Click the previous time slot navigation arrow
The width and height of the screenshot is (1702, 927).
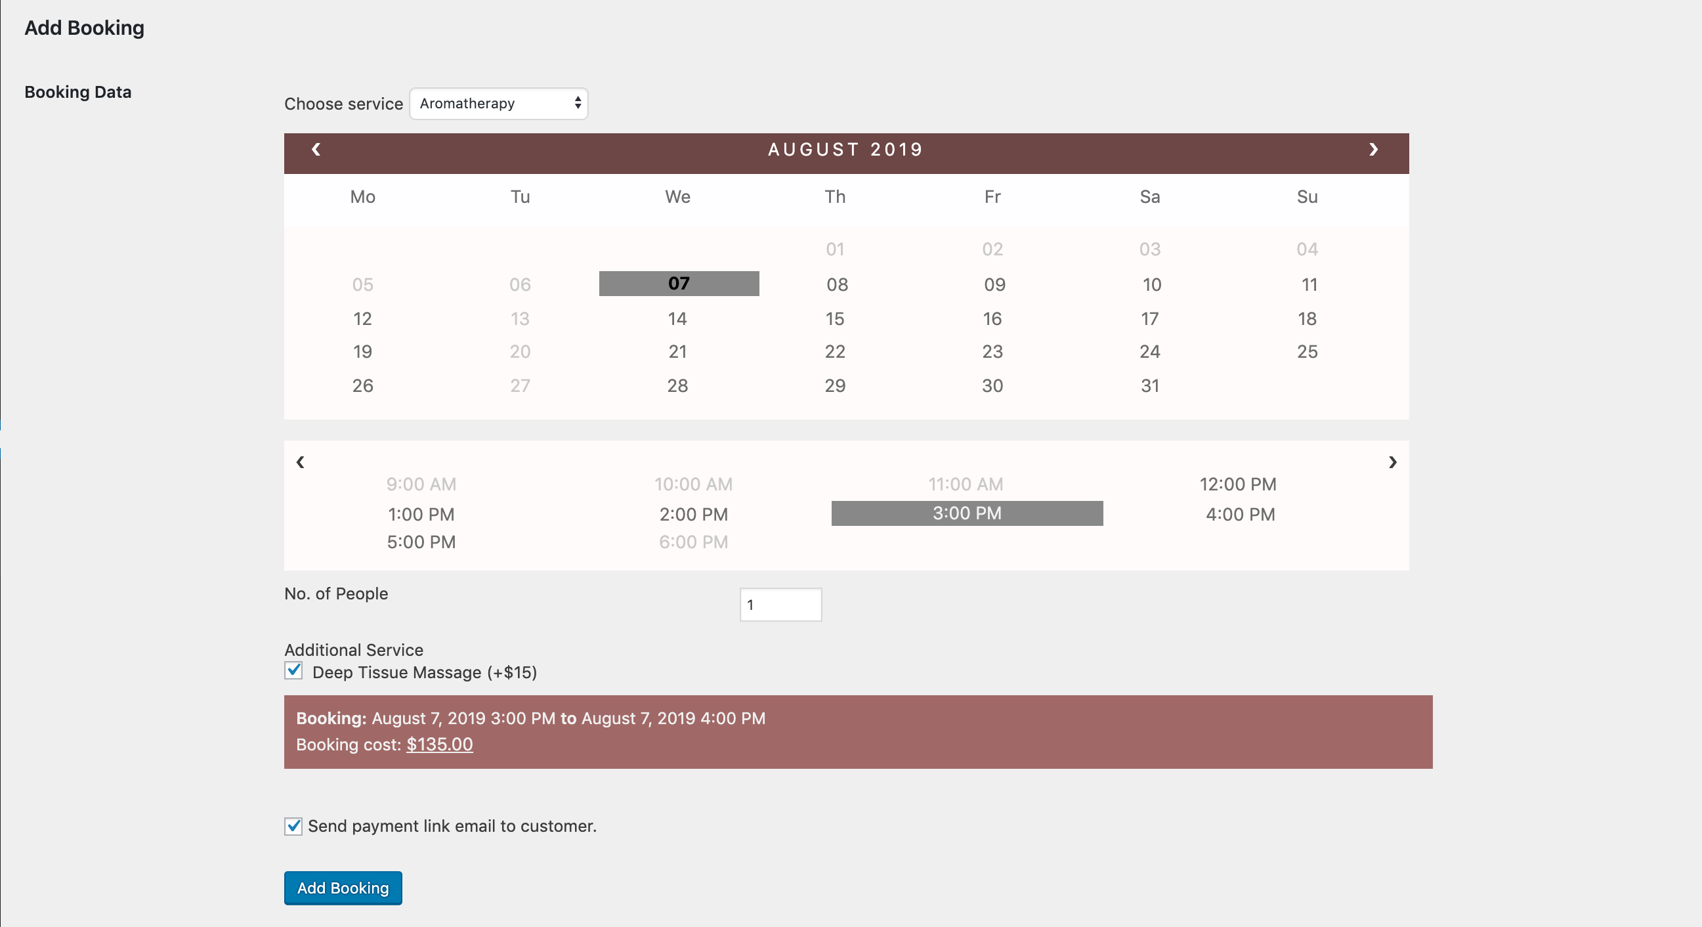coord(300,462)
